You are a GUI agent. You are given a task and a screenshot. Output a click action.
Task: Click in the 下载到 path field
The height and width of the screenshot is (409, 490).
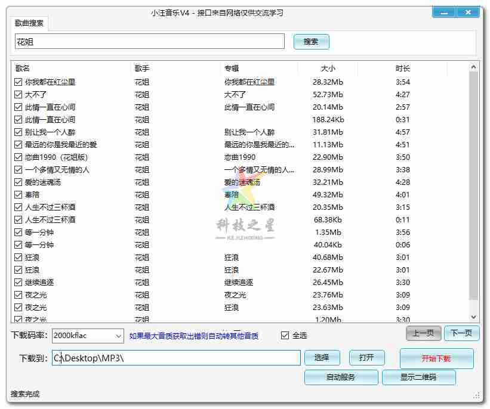coord(179,358)
